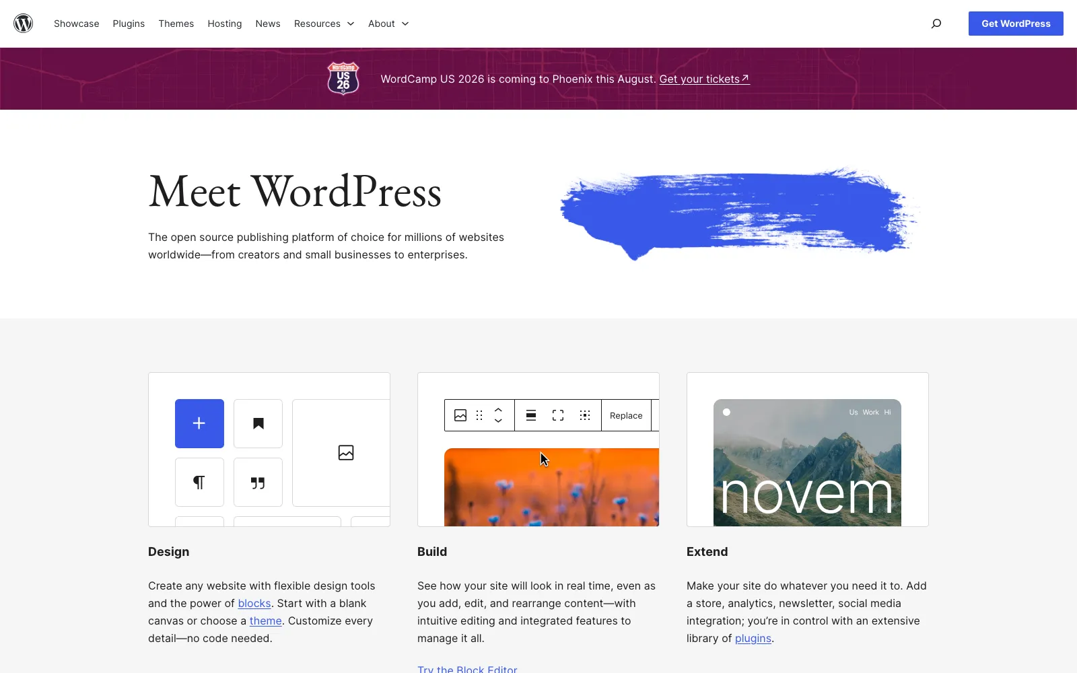Follow the Get your tickets link
1077x673 pixels.
[704, 79]
